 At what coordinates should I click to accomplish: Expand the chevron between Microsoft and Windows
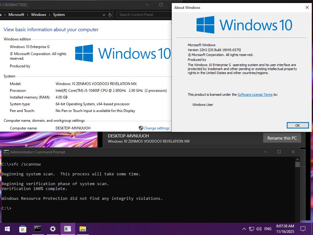pyautogui.click(x=28, y=15)
